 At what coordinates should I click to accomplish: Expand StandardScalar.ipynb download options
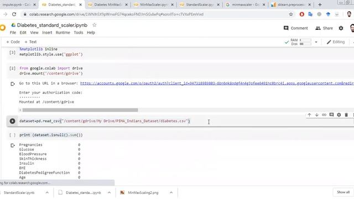pyautogui.click(x=47, y=192)
